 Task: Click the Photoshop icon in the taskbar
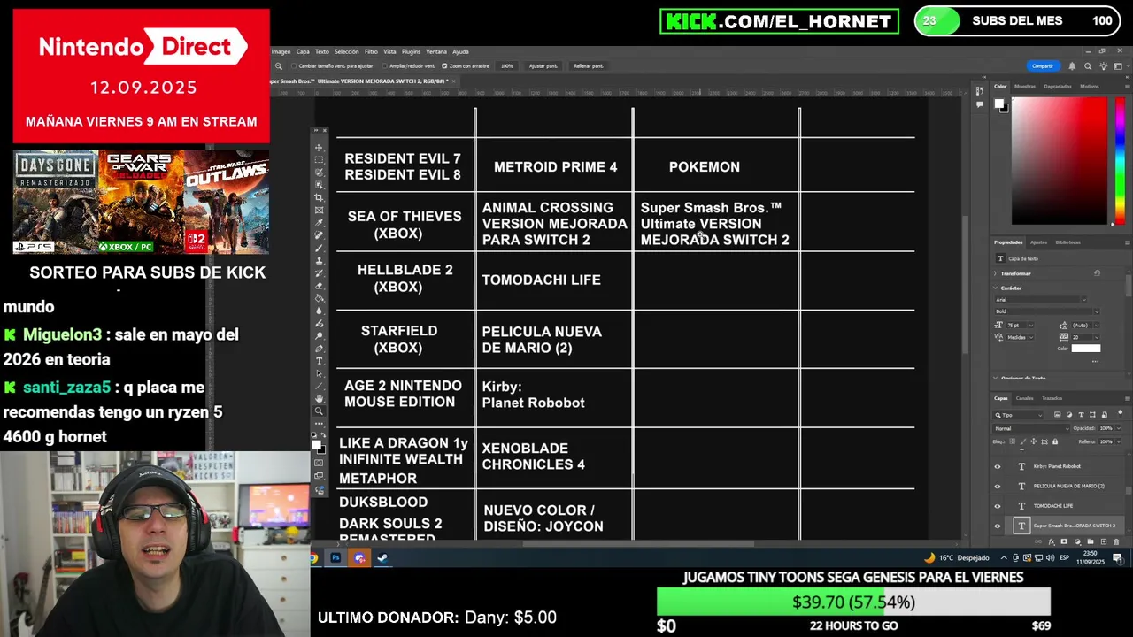pyautogui.click(x=335, y=557)
